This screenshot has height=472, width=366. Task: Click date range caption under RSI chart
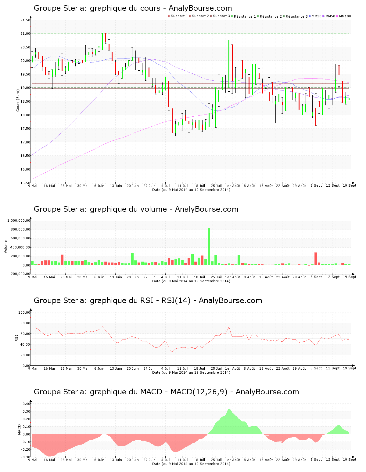click(191, 372)
